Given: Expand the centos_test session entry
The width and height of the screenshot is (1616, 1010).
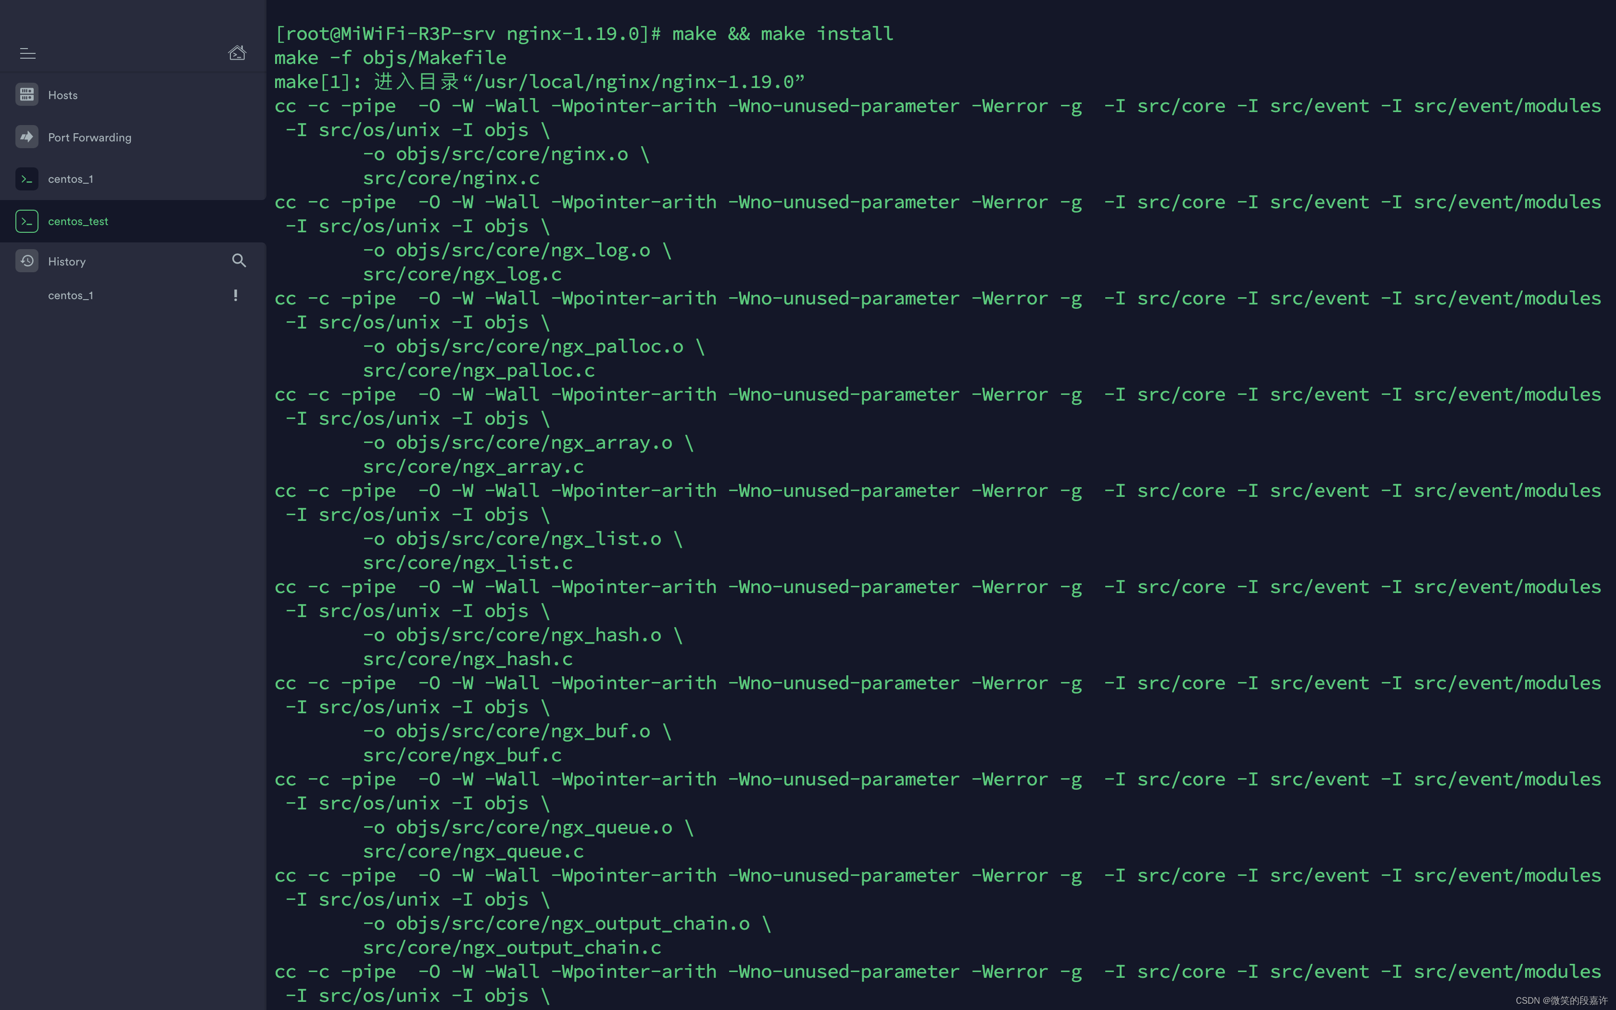Looking at the screenshot, I should (x=77, y=220).
